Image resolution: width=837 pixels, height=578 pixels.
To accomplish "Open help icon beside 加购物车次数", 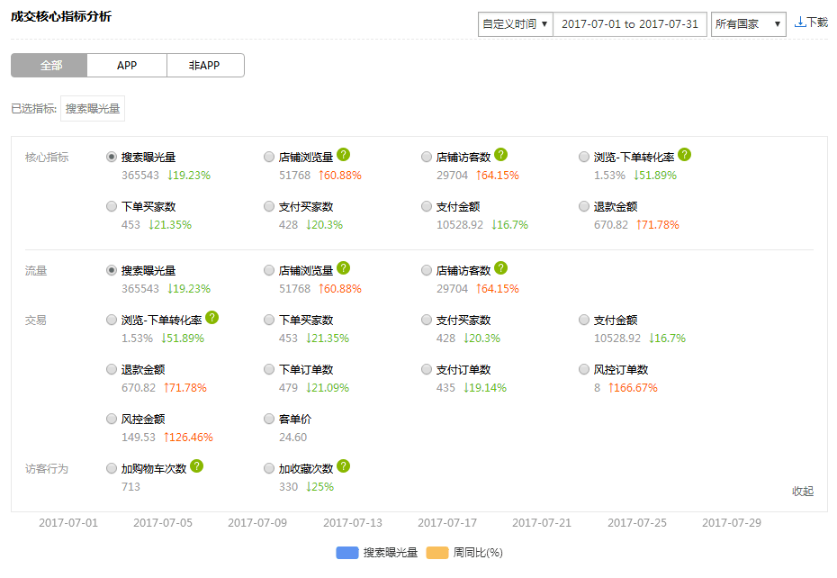I will (196, 465).
